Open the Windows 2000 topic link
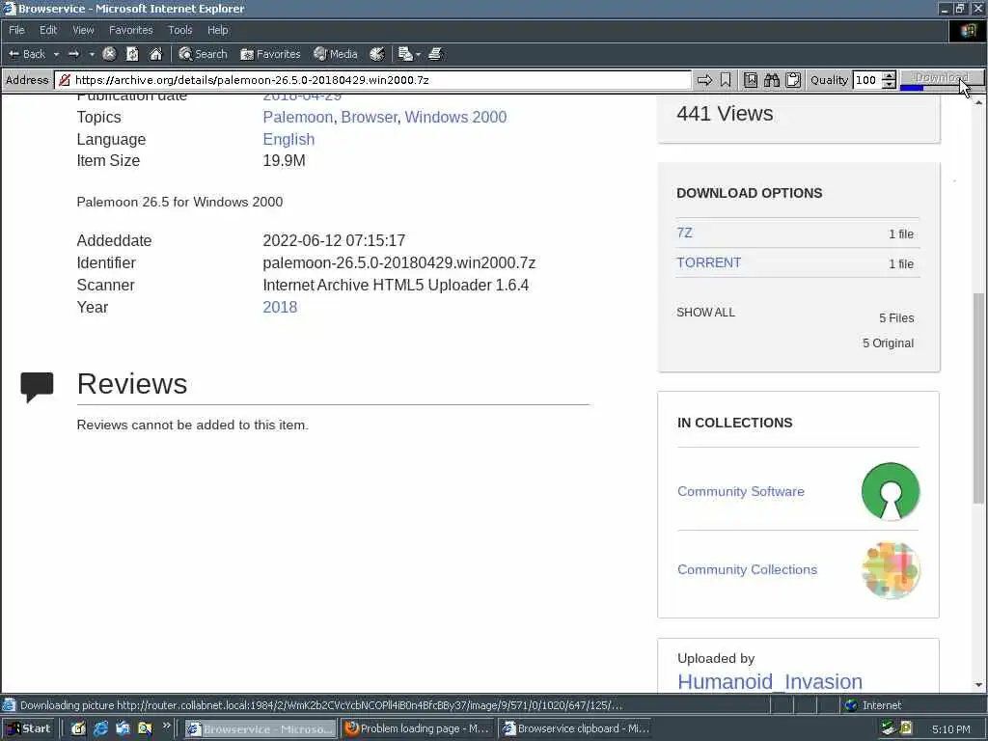The height and width of the screenshot is (741, 988). 455,117
